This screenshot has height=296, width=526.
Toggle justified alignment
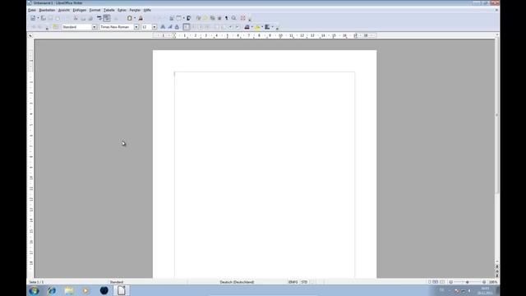pos(207,27)
